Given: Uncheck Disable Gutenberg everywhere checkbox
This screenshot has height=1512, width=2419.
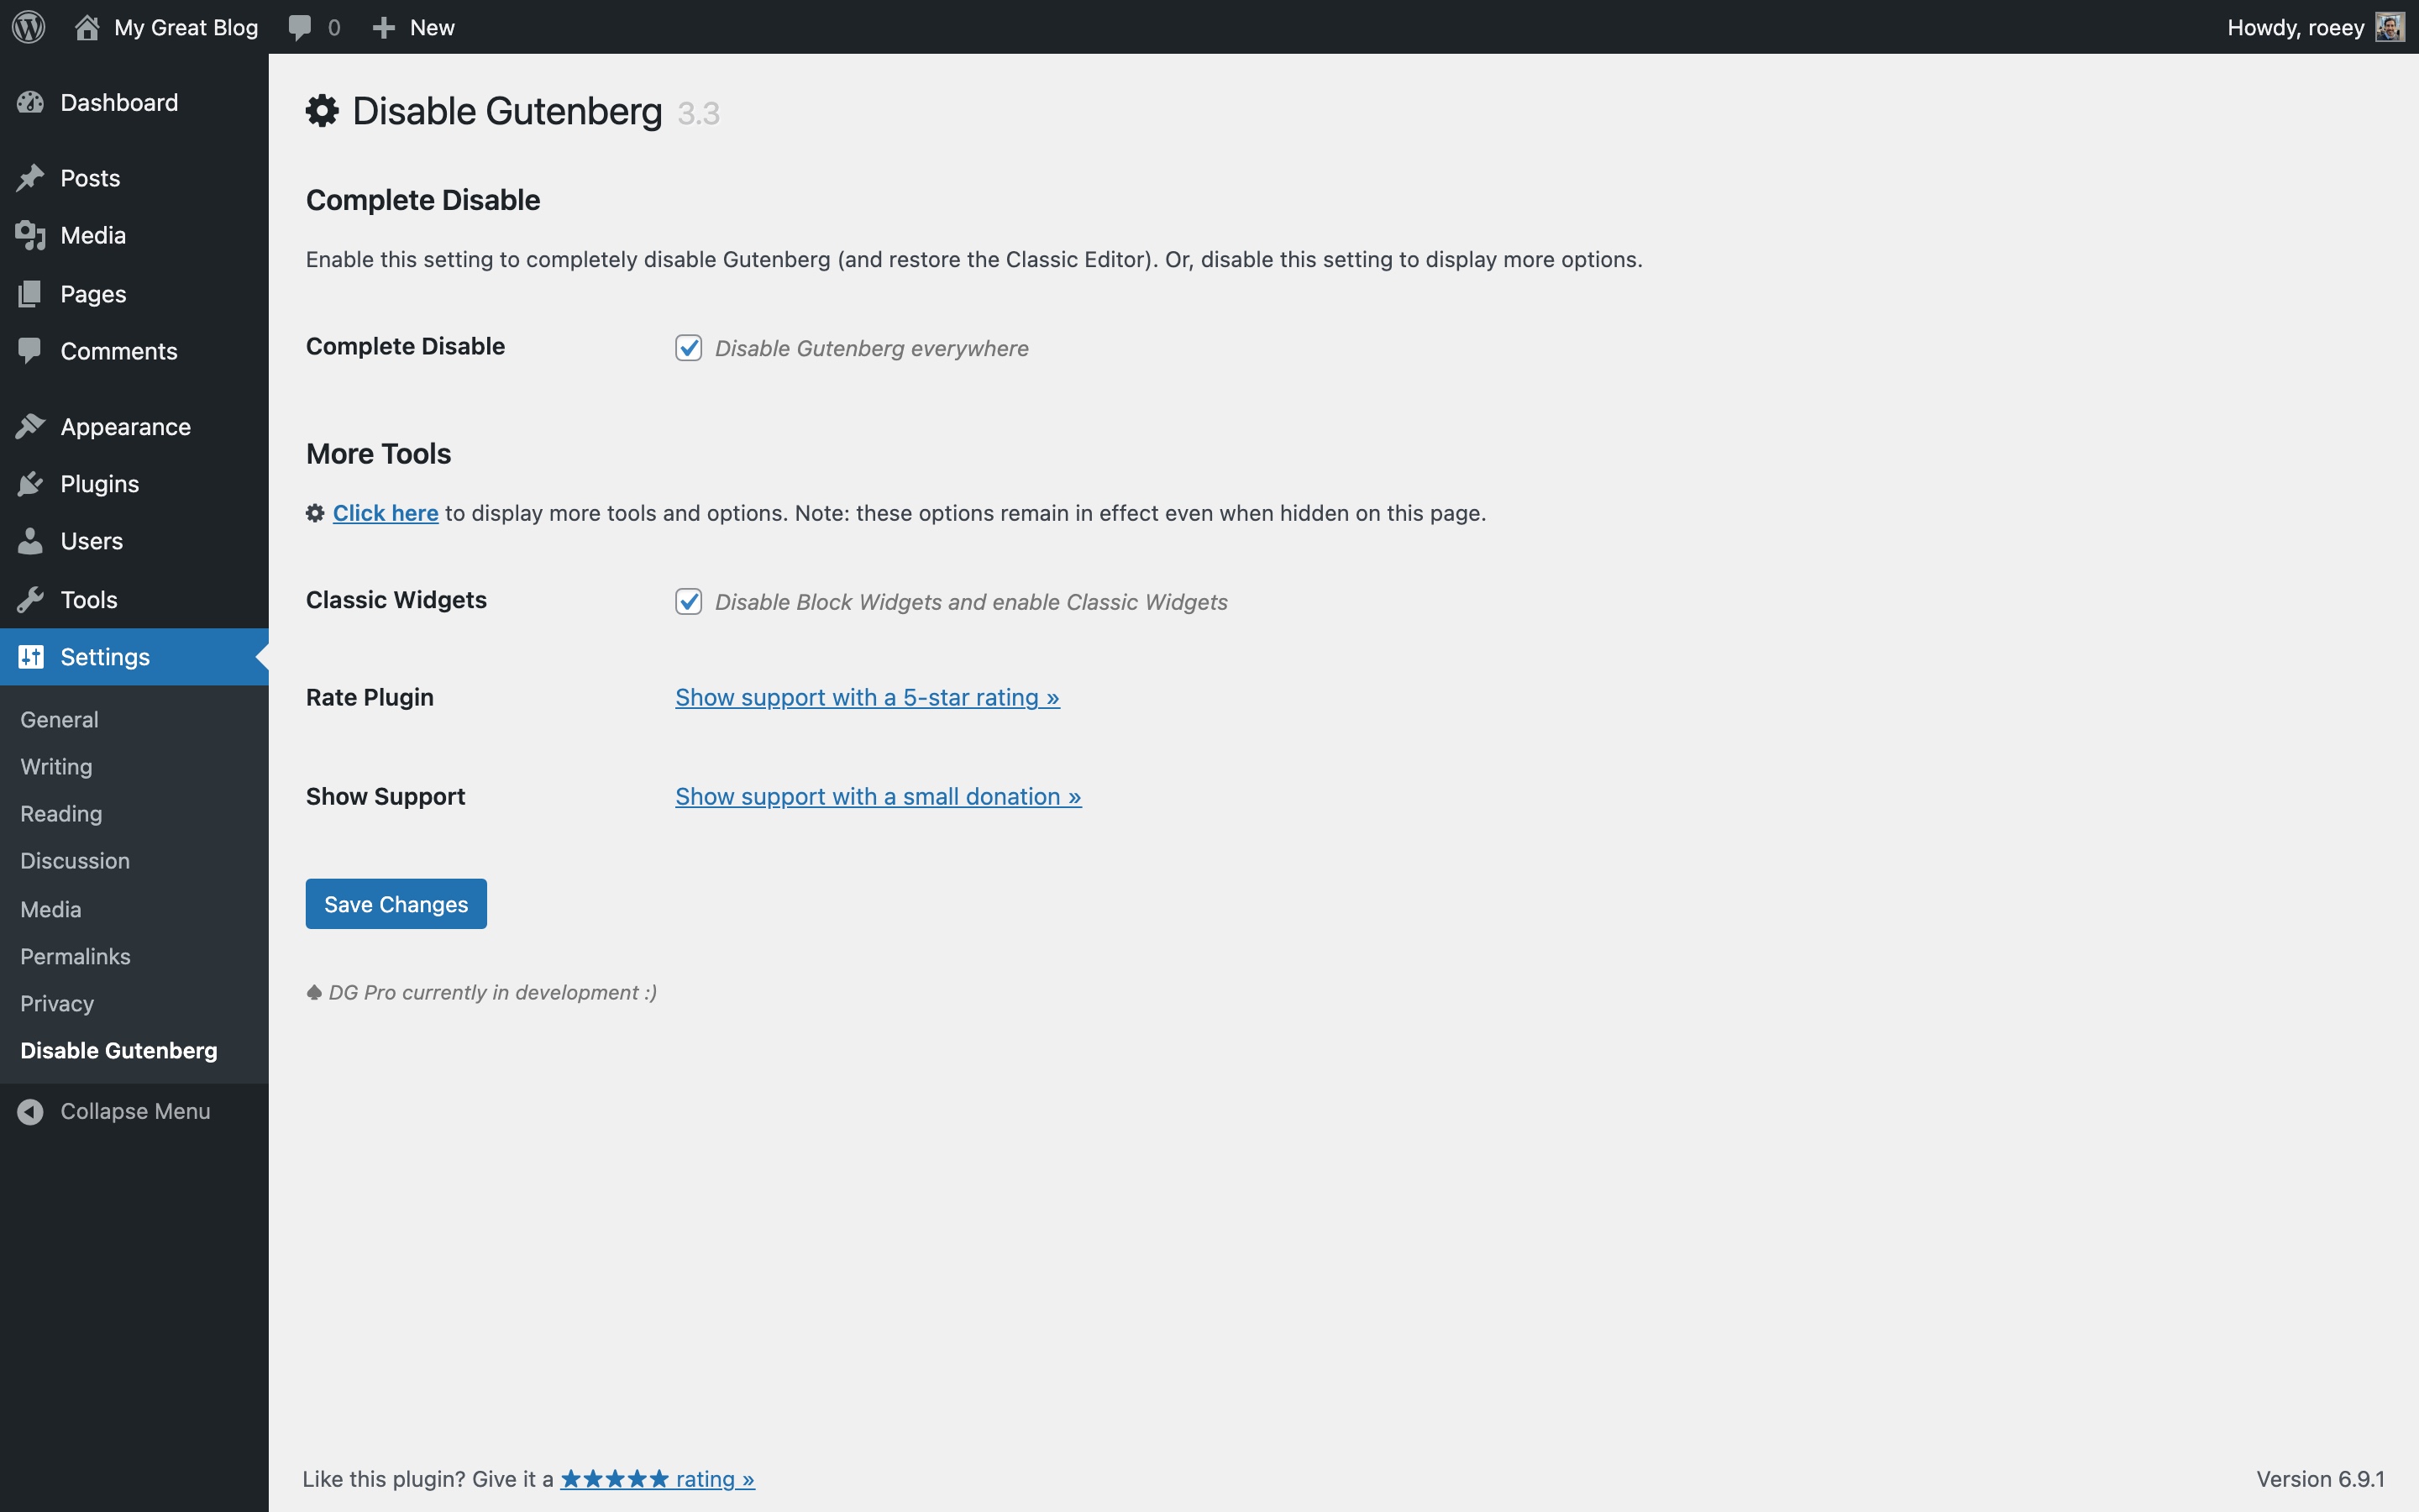Looking at the screenshot, I should click(688, 348).
